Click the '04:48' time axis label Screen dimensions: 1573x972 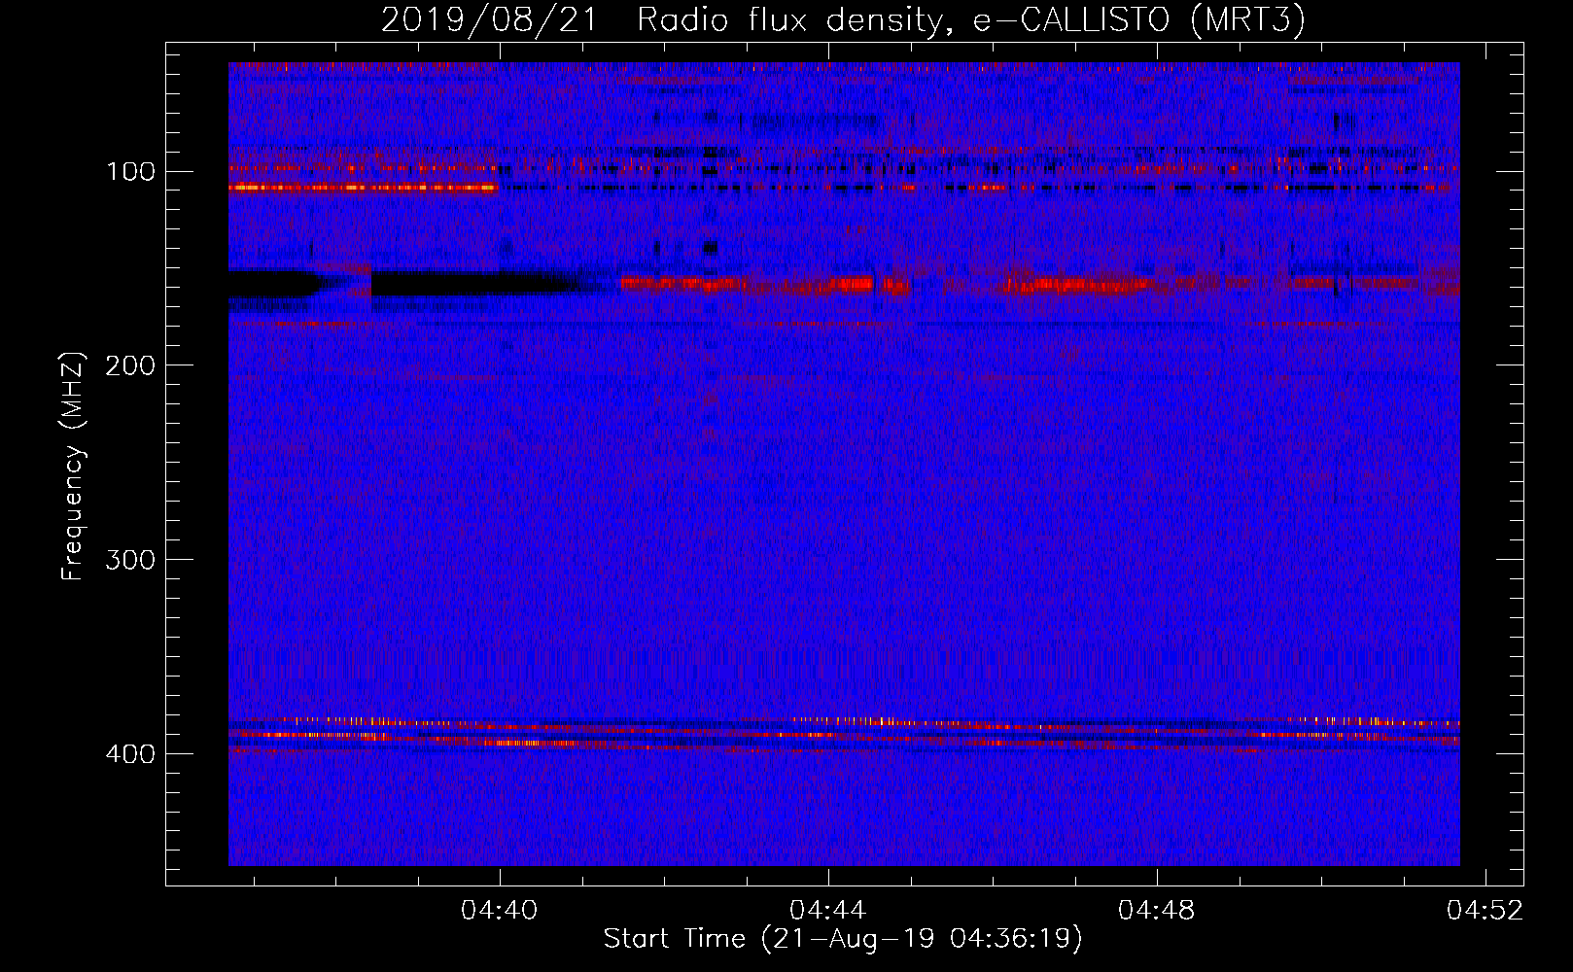coord(1156,911)
